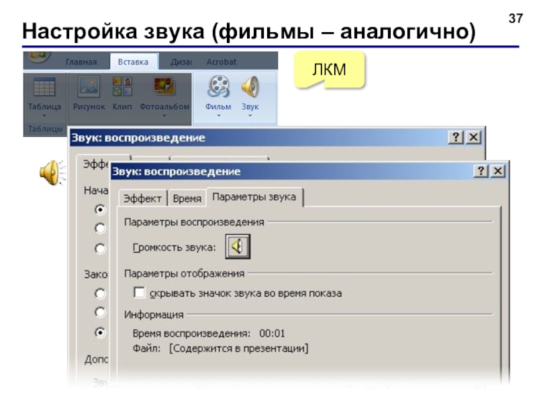Expand the Звук dropdown arrow

[x=250, y=116]
